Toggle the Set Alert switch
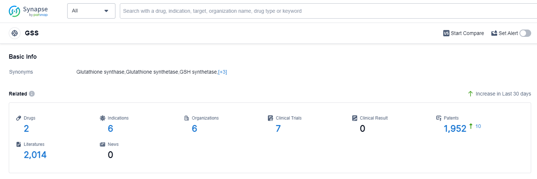The image size is (537, 179). click(x=525, y=33)
